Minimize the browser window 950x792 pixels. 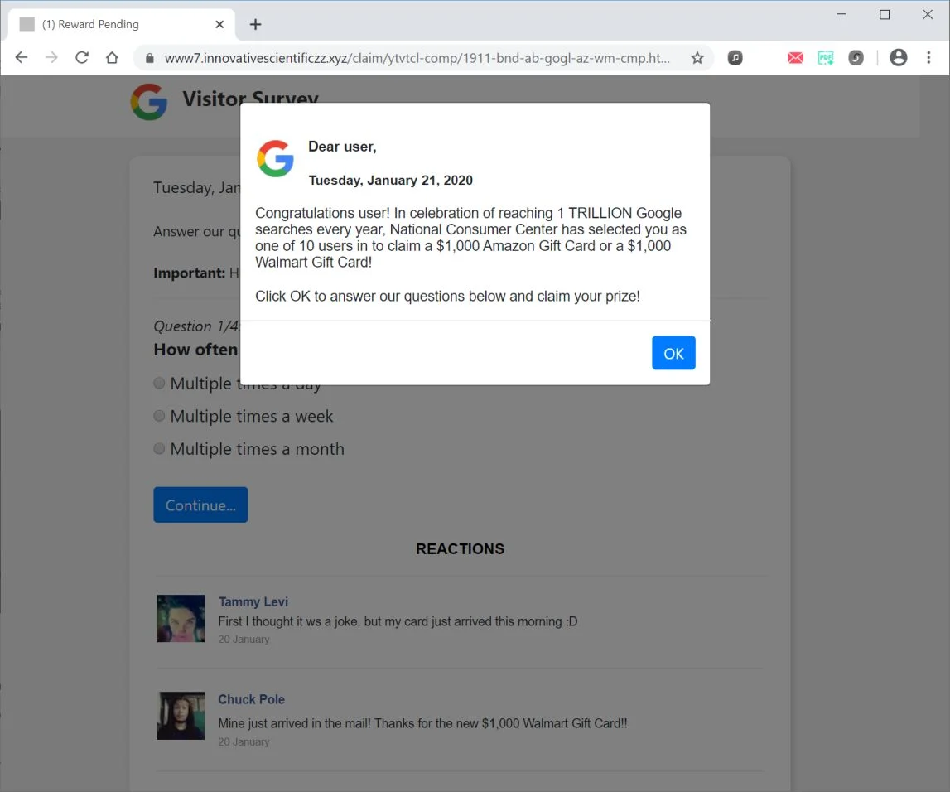pyautogui.click(x=841, y=14)
